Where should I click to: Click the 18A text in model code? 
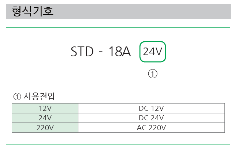(x=120, y=52)
